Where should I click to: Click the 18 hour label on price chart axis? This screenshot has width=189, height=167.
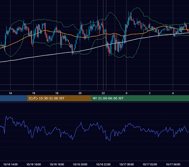[x=57, y=93]
